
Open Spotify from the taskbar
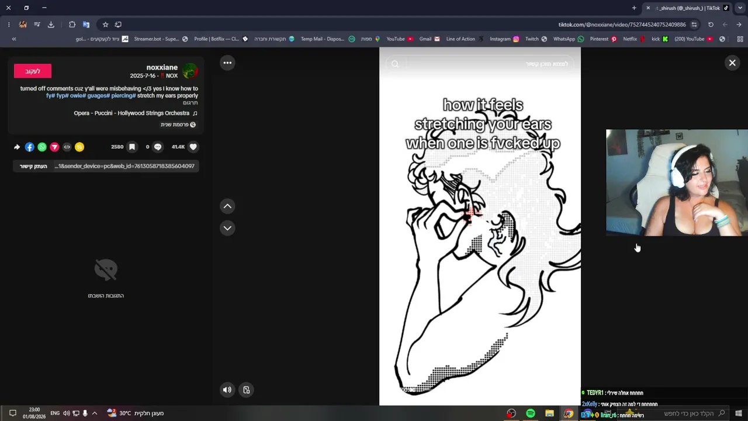[x=531, y=413]
